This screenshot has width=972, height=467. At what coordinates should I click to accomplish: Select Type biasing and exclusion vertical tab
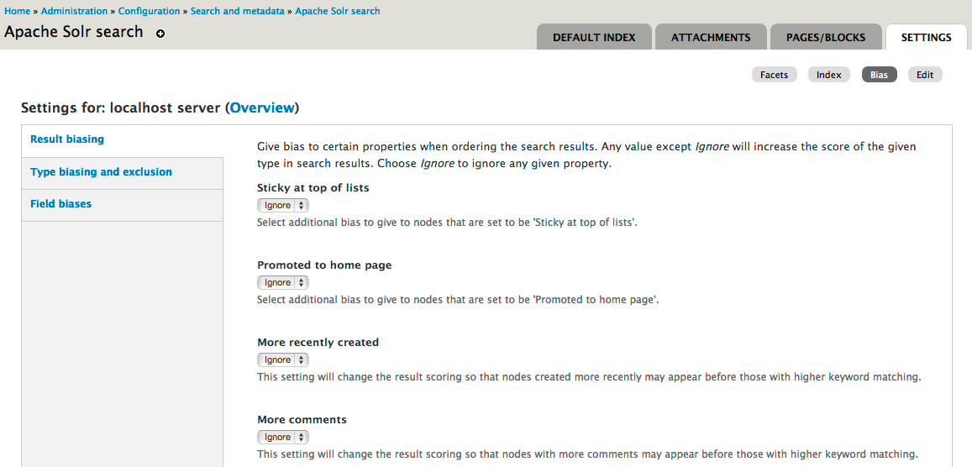tap(122, 173)
